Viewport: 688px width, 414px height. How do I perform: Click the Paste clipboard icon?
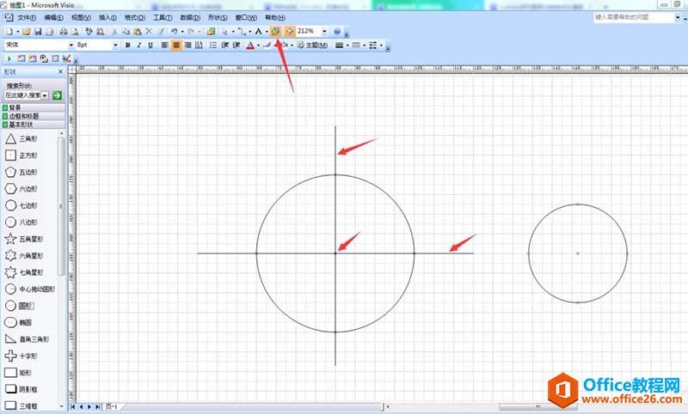pos(138,32)
